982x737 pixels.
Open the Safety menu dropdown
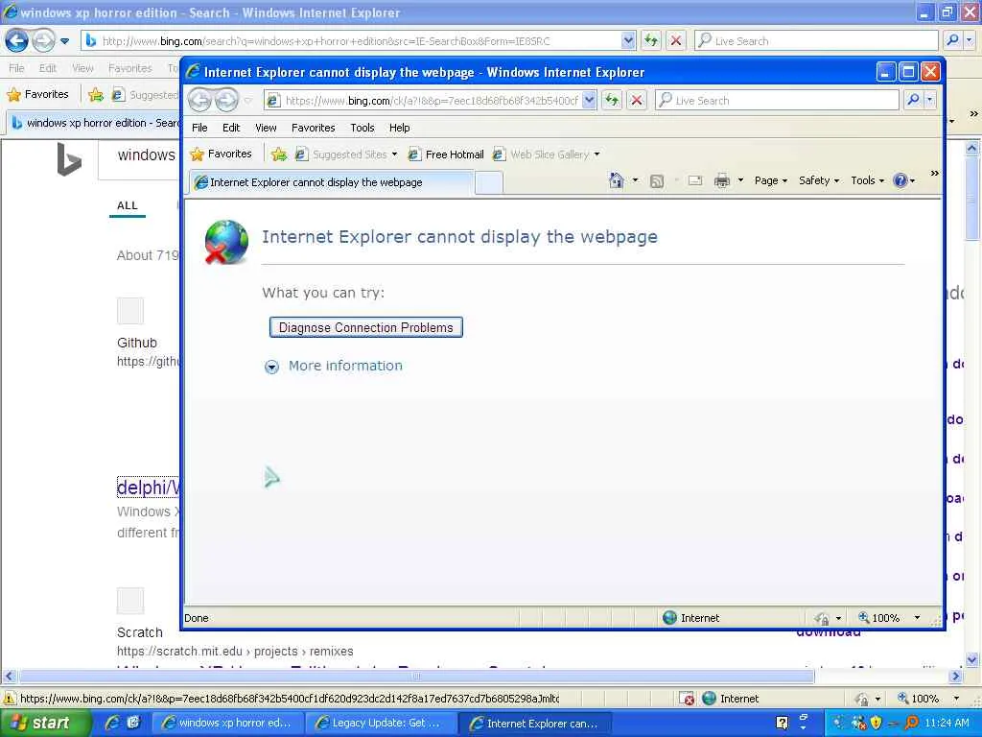pyautogui.click(x=819, y=180)
